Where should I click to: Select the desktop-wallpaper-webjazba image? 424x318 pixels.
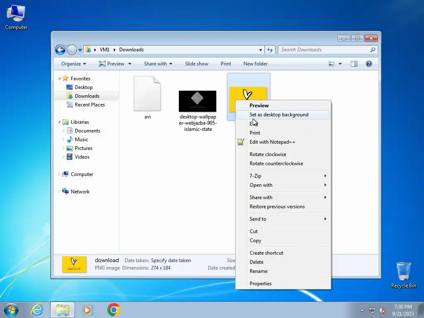(x=198, y=111)
